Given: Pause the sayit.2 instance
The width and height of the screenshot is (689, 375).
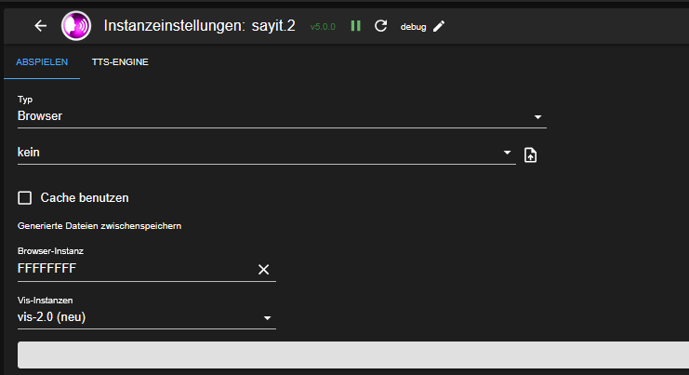Looking at the screenshot, I should pos(355,26).
